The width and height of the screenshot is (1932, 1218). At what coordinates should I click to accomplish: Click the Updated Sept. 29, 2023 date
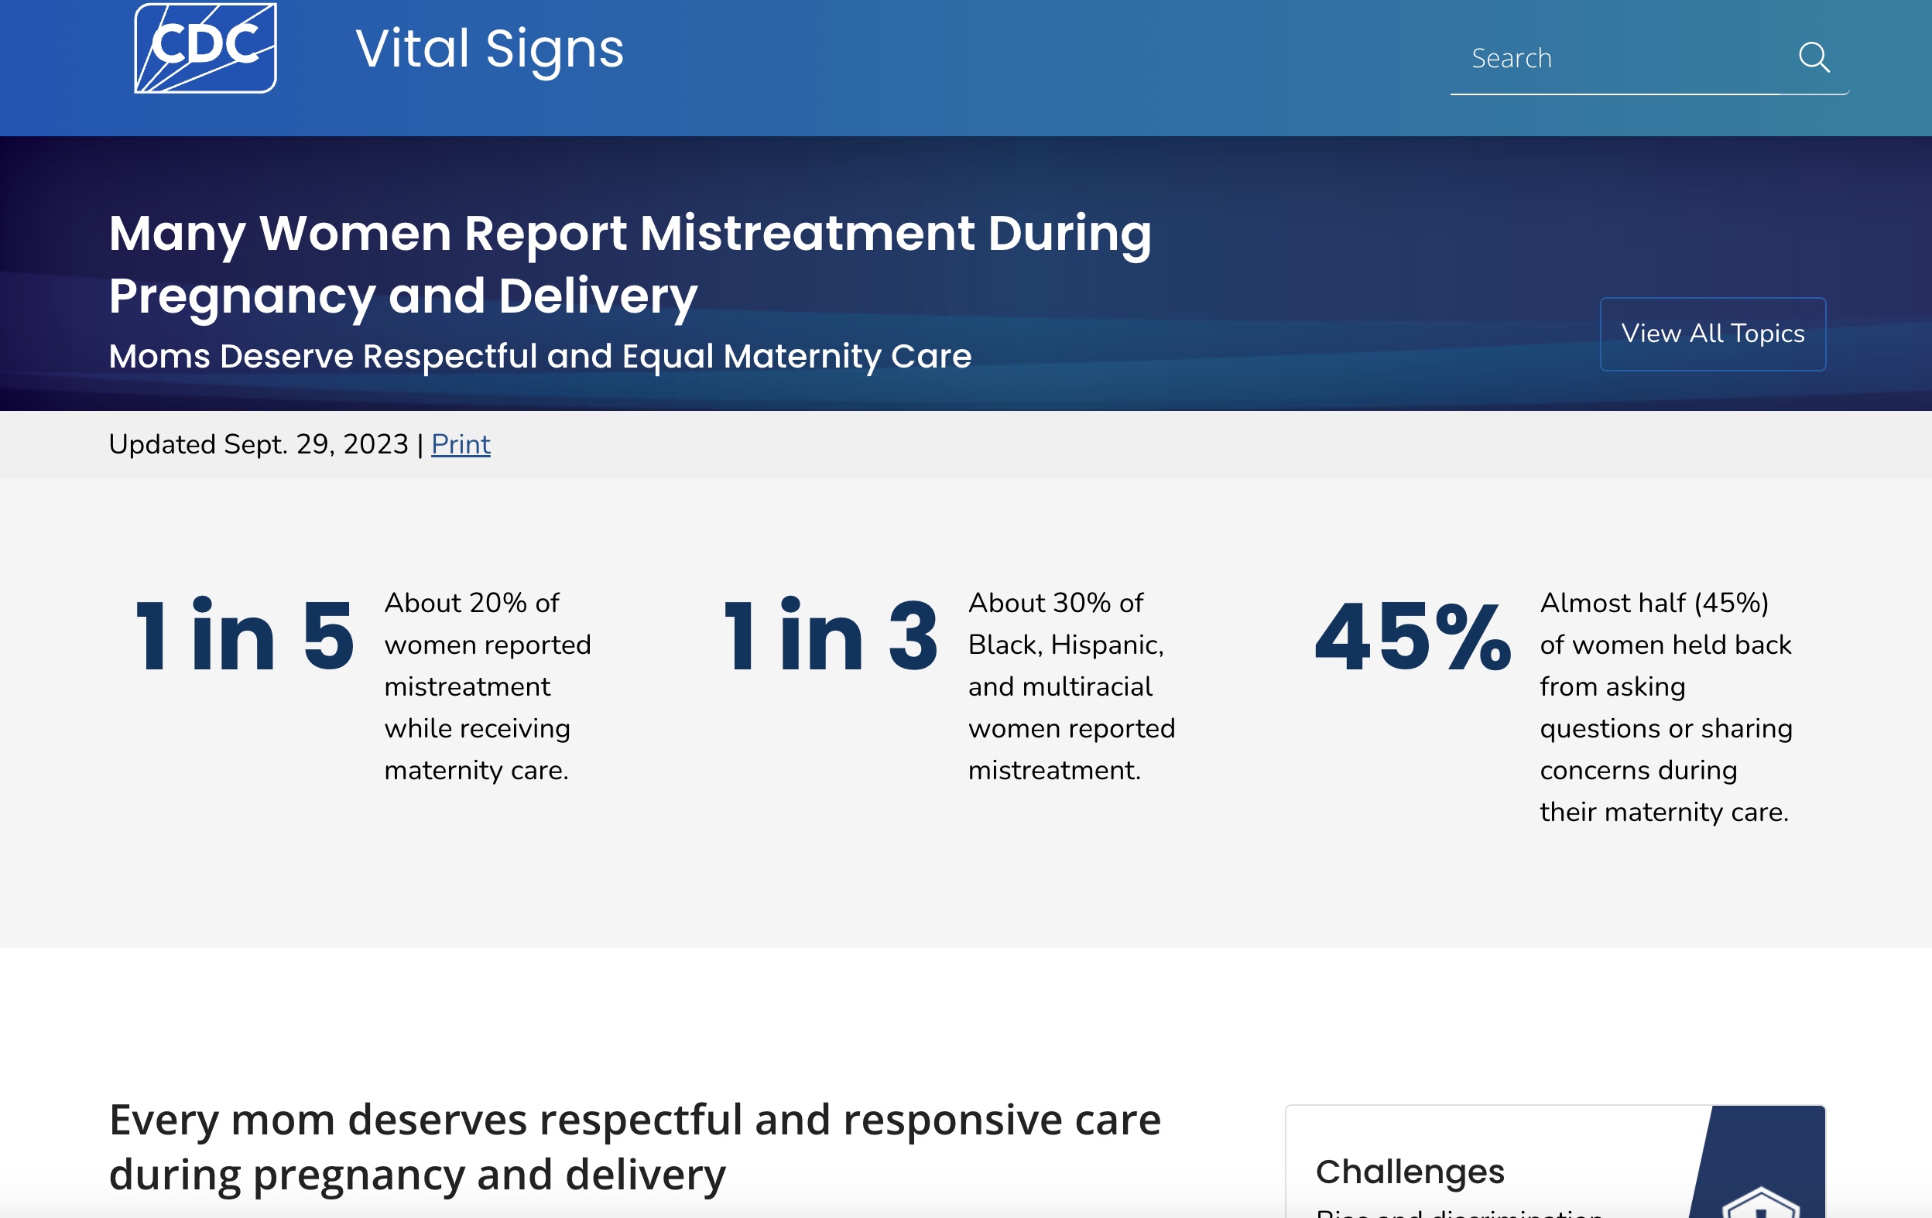(x=259, y=444)
